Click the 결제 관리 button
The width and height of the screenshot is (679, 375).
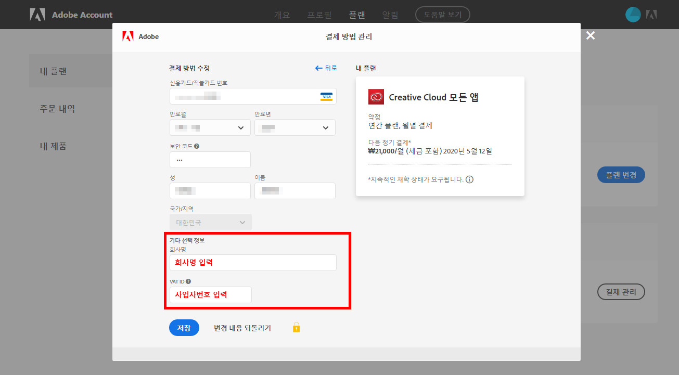[621, 292]
